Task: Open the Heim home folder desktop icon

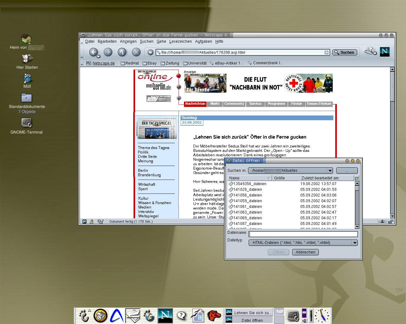Action: [27, 42]
